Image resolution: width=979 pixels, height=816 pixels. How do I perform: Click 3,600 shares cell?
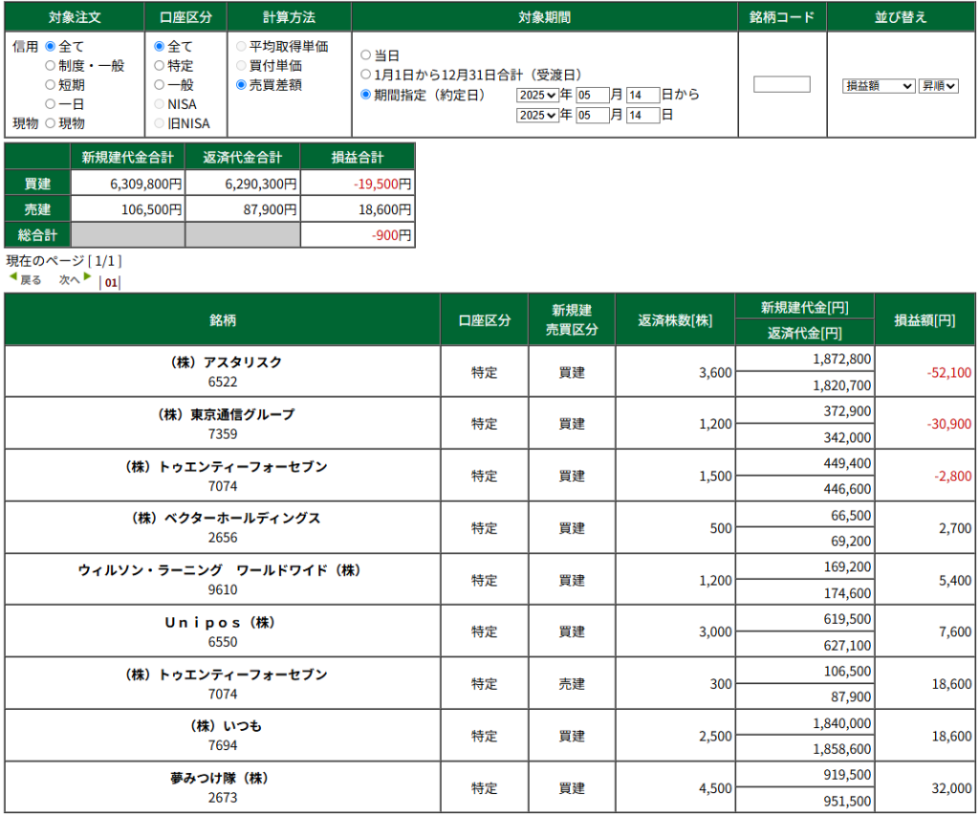675,372
